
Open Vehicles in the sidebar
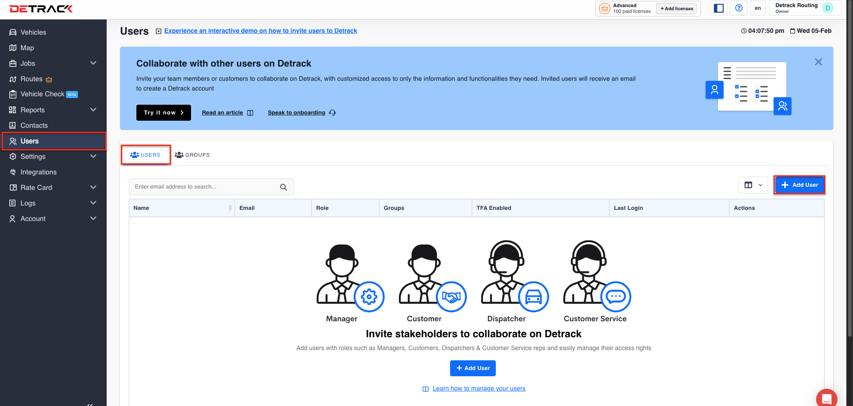point(33,32)
